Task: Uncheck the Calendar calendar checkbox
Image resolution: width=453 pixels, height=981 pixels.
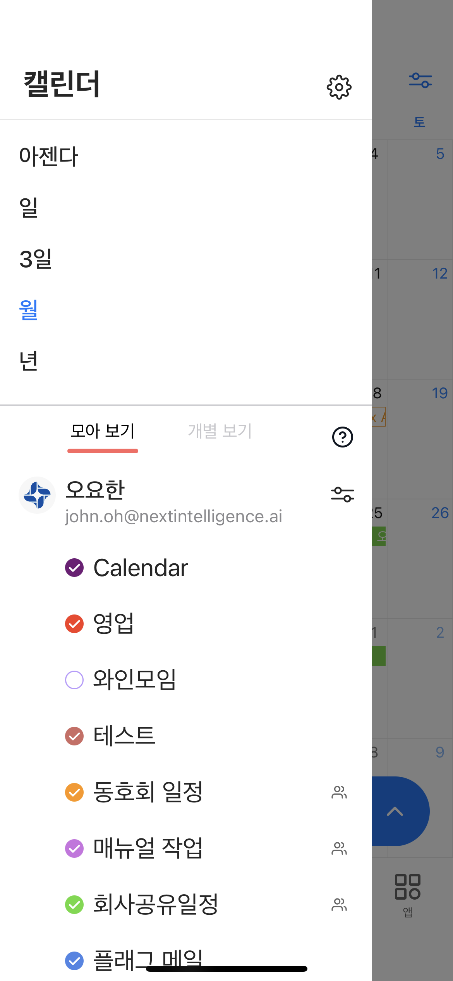Action: (74, 568)
